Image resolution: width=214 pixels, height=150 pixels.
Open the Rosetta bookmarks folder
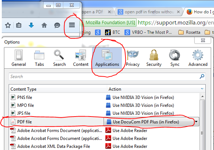[x=189, y=32]
